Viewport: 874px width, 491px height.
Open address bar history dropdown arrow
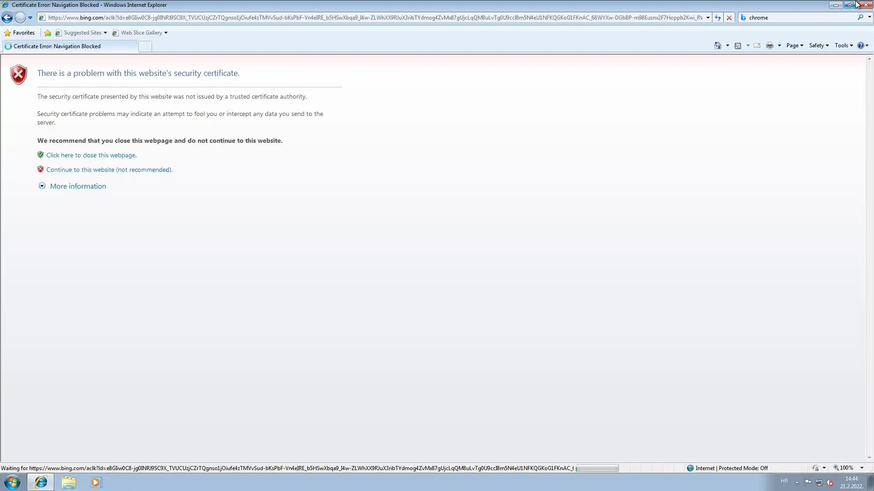(x=708, y=18)
